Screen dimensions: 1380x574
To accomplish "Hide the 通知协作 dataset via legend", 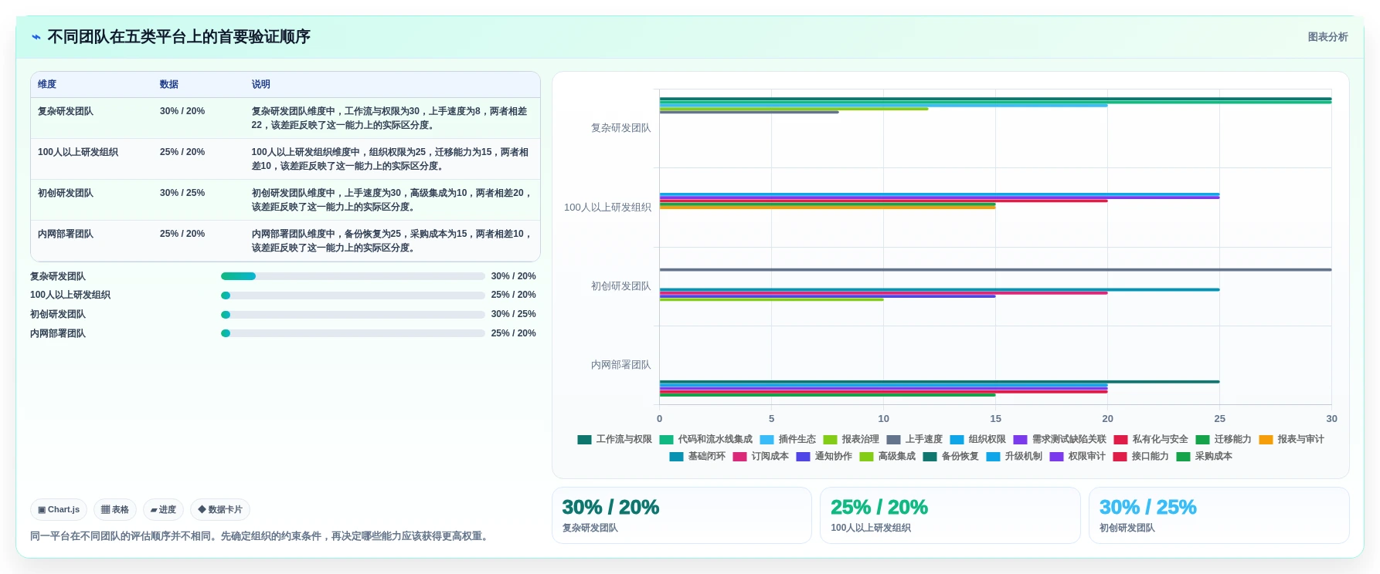I will (824, 456).
